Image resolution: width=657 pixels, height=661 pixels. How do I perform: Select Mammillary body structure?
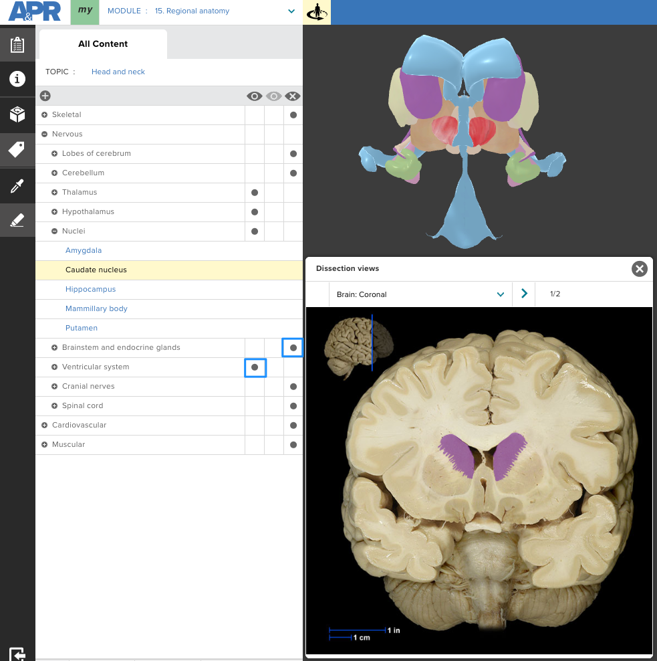96,308
